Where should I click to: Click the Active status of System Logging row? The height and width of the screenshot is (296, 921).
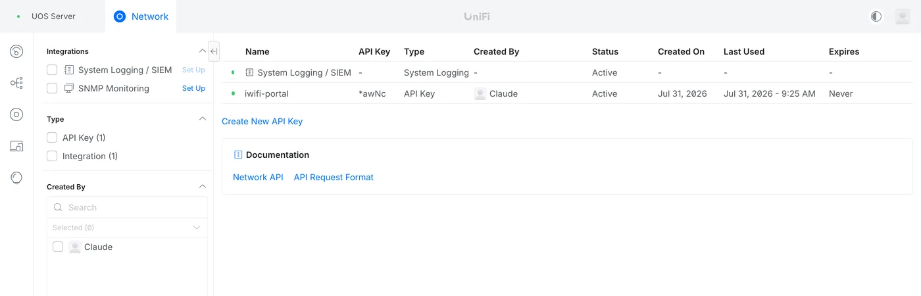605,72
